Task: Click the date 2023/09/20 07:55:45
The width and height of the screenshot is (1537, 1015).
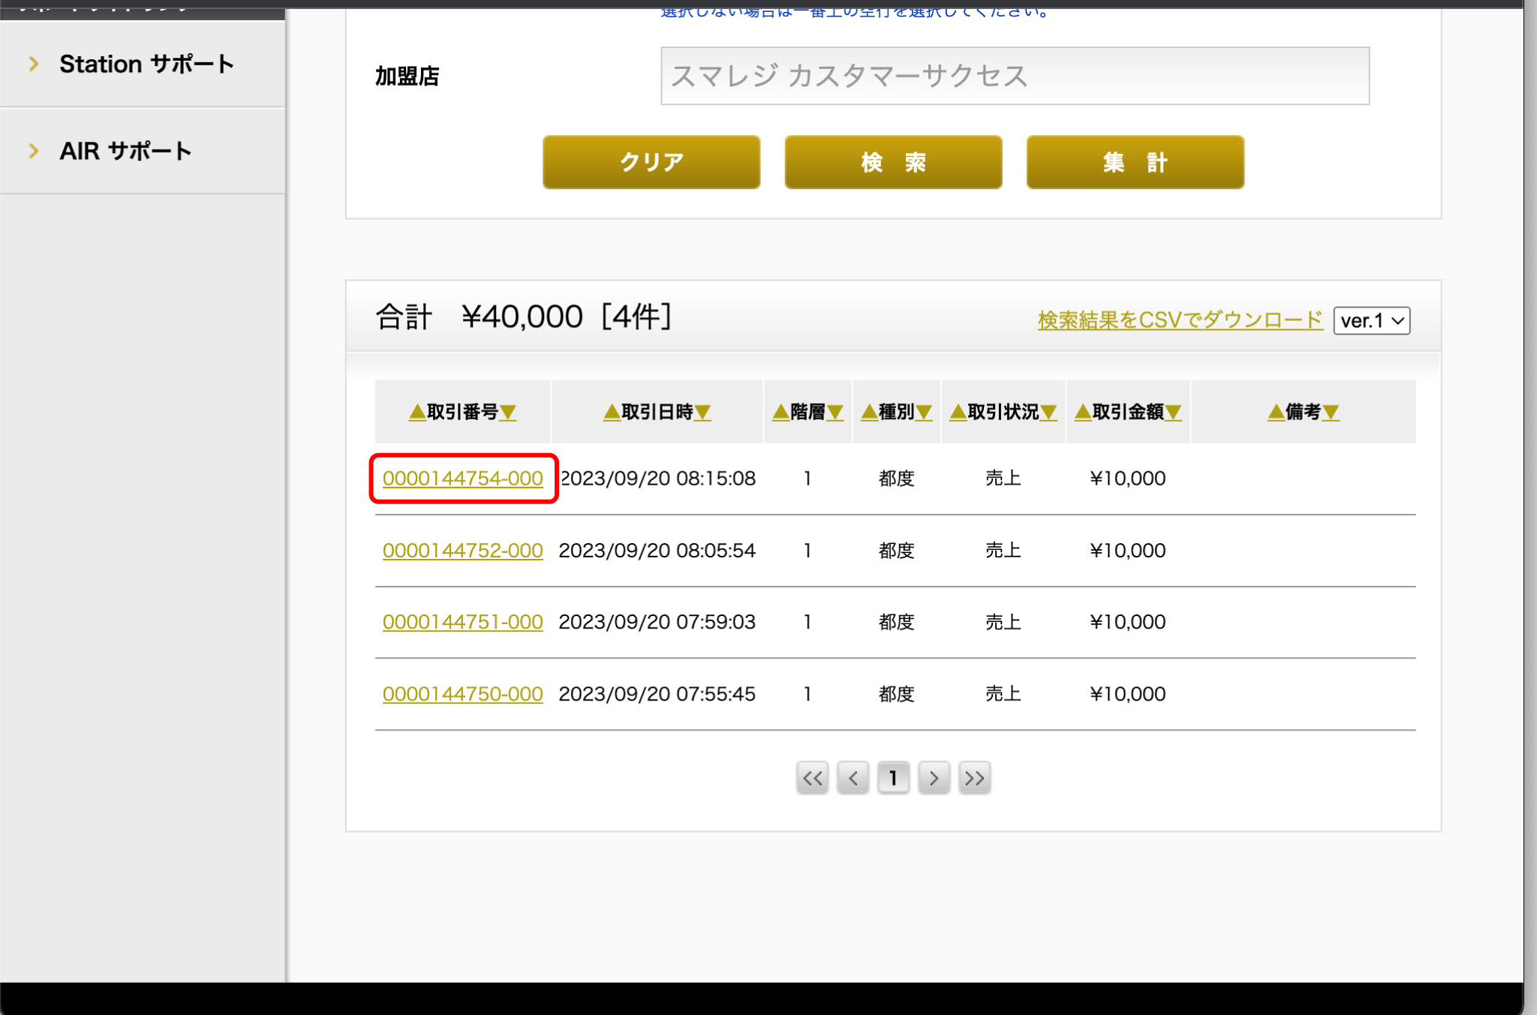Action: pos(657,694)
